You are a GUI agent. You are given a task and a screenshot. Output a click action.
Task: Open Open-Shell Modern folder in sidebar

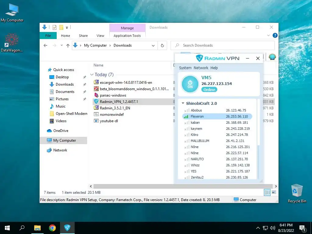click(x=71, y=114)
